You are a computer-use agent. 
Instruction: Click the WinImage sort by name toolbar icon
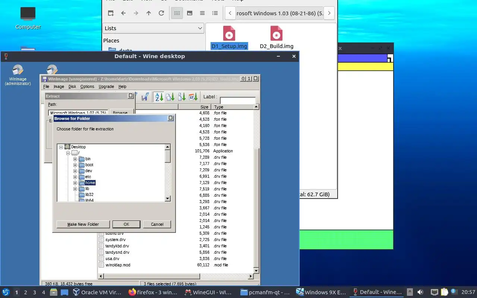pyautogui.click(x=159, y=97)
